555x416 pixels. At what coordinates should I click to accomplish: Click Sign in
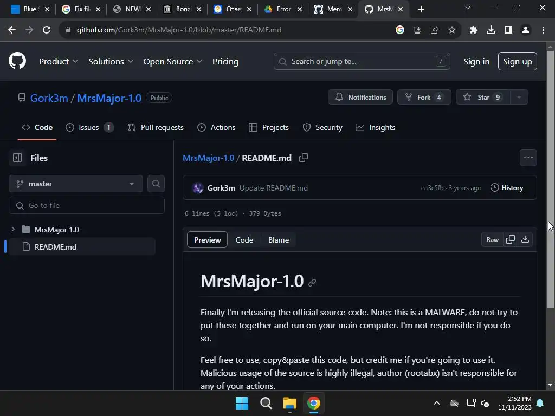pos(476,61)
